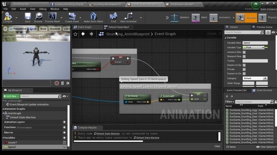277x155 pixels.
Task: Click the toolbar overflow double-arrow
Action: [x=167, y=18]
